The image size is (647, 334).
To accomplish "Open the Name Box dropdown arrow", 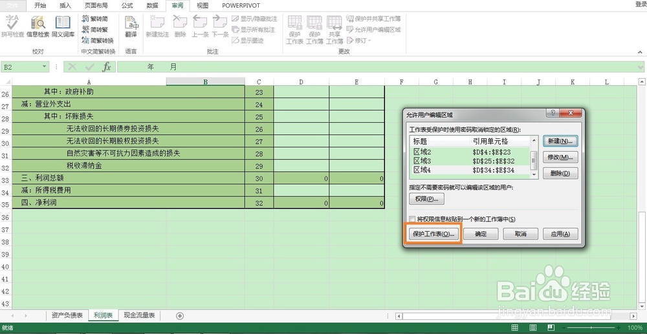I will 44,67.
